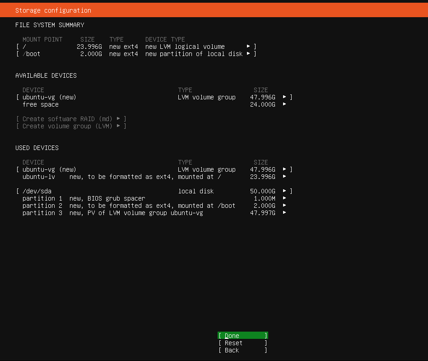Click the 1.000M partition size value
The height and width of the screenshot is (361, 428).
coord(265,198)
